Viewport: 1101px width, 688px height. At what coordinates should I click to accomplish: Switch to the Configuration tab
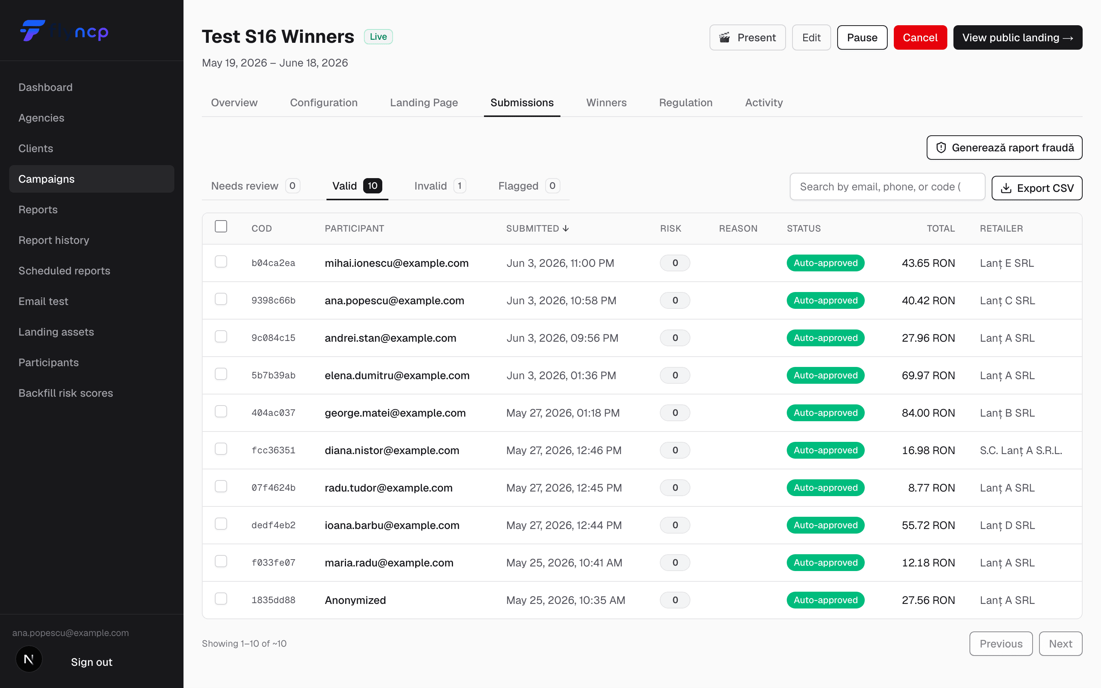pyautogui.click(x=323, y=102)
